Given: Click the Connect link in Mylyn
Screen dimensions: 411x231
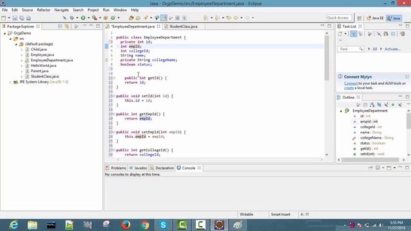Looking at the screenshot, I should click(351, 83).
